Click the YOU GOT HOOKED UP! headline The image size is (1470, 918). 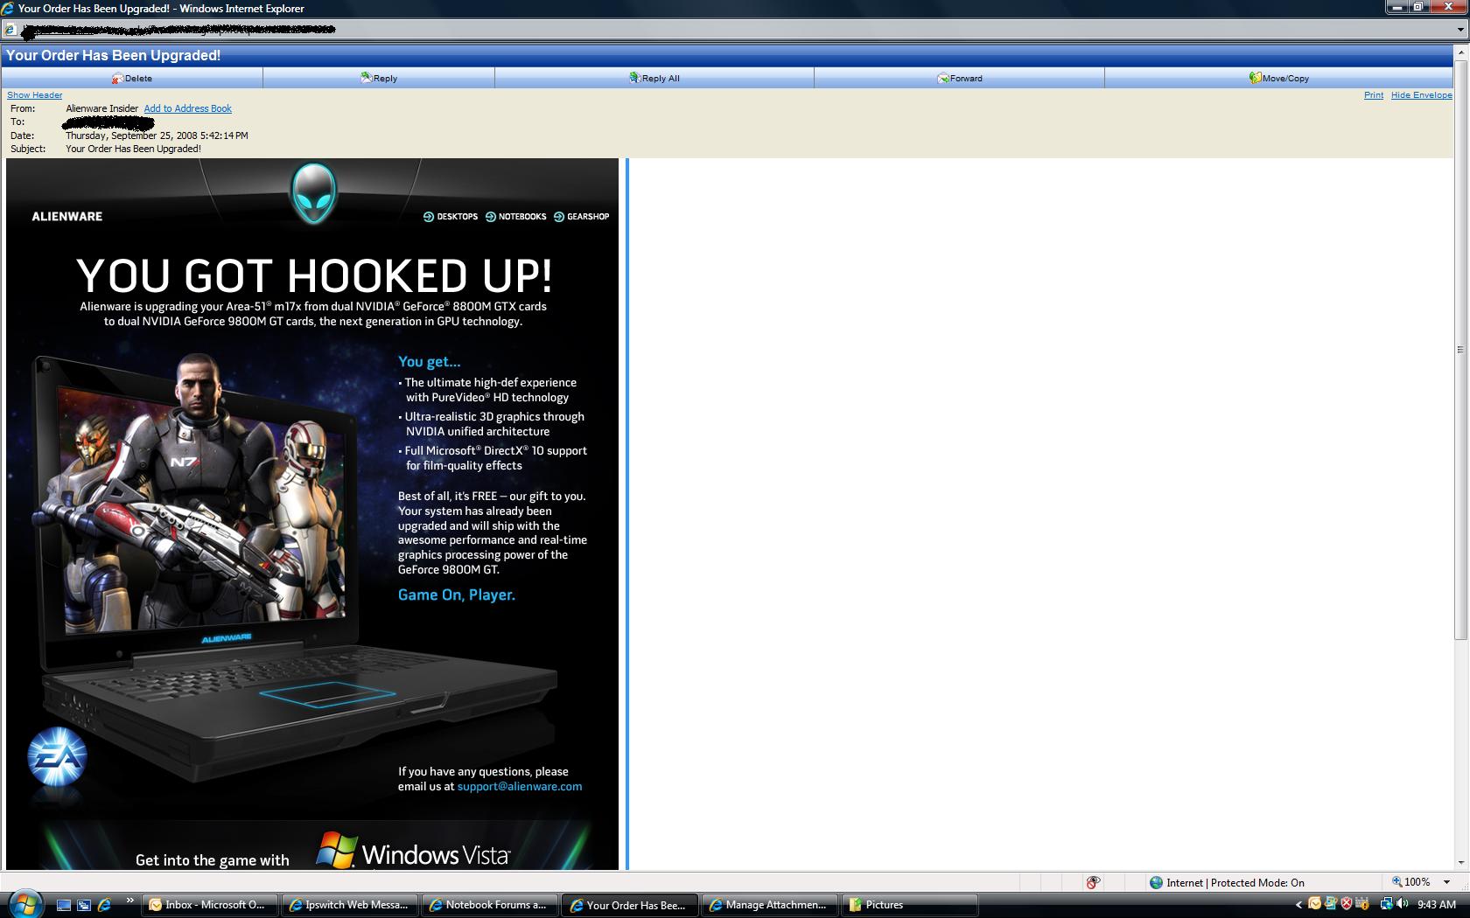coord(314,275)
